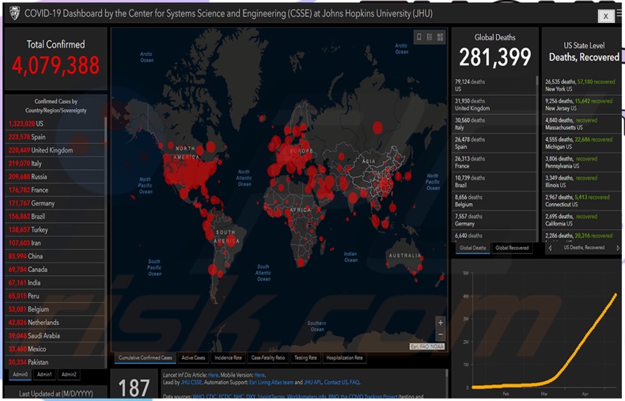Image resolution: width=625 pixels, height=401 pixels.
Task: Choose Spain 26,478 deaths entry
Action: (x=494, y=143)
